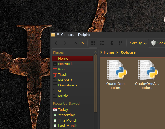The height and width of the screenshot is (129, 165).
Task: Open Home in Places panel
Action: pos(72,59)
